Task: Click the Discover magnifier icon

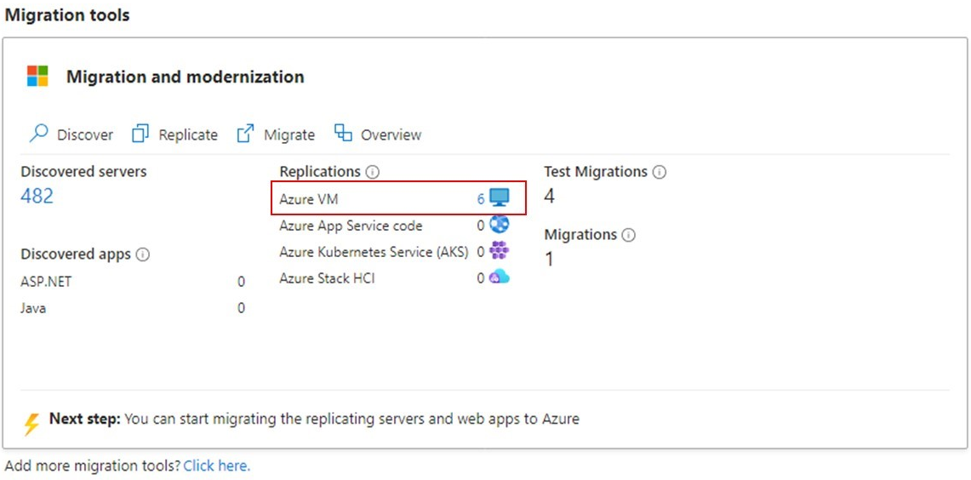Action: tap(39, 134)
